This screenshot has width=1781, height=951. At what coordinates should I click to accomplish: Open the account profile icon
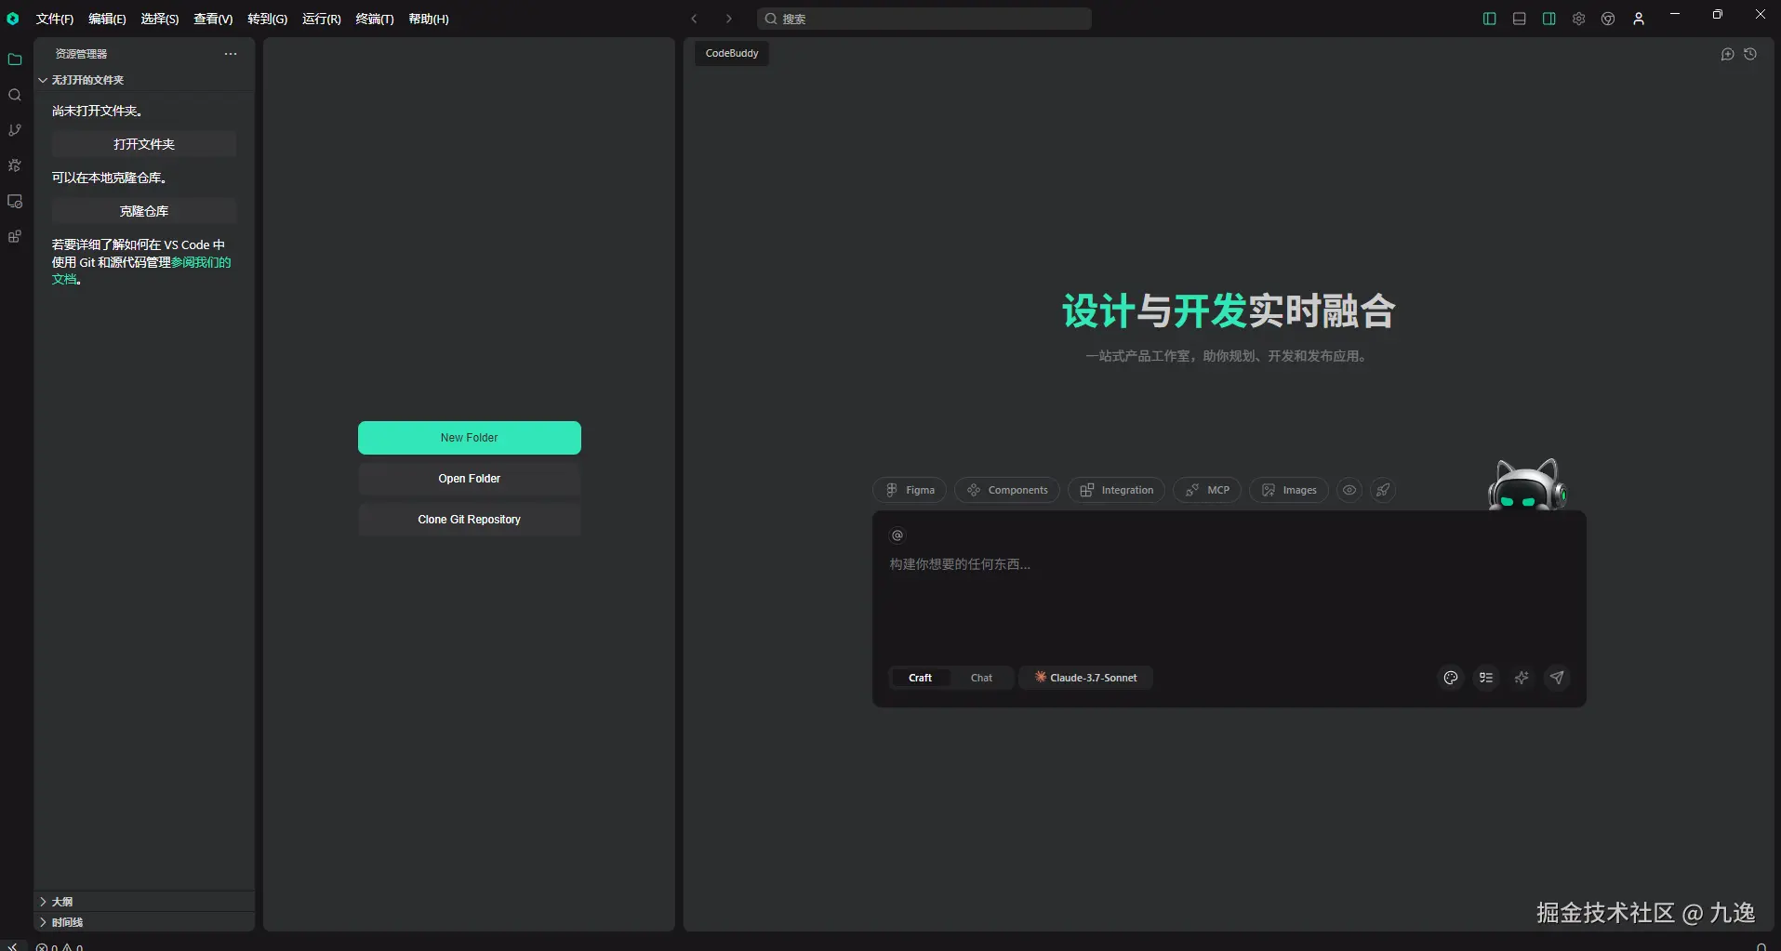pos(1639,19)
